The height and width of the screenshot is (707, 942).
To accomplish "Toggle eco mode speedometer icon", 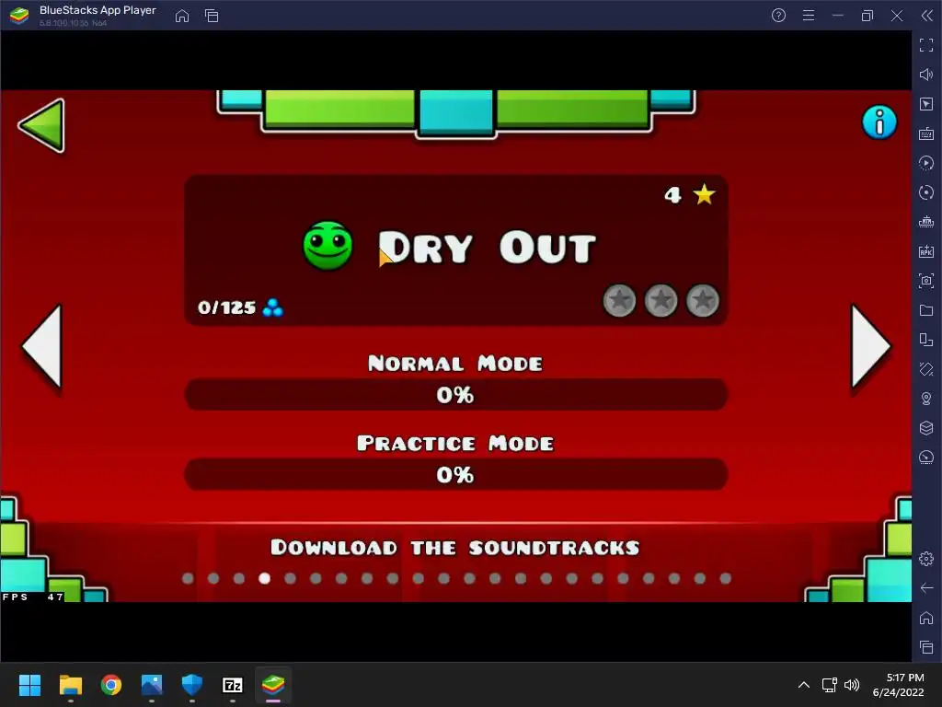I will coord(926,458).
